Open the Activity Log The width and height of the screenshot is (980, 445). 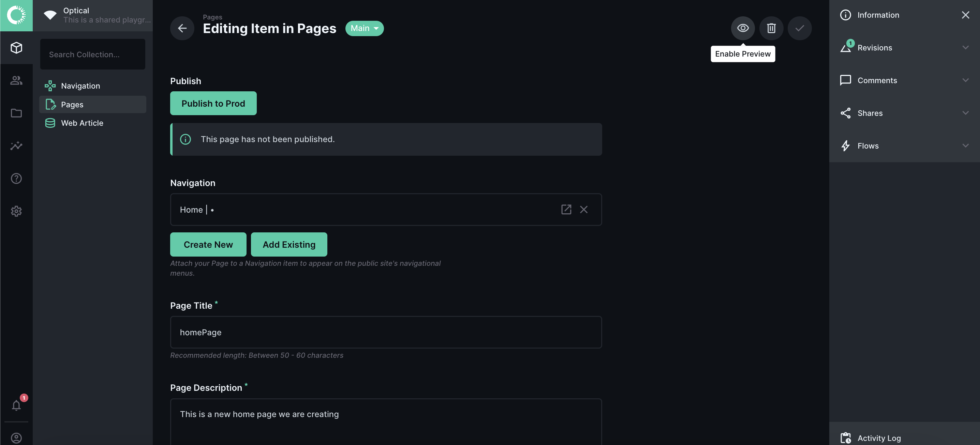879,438
